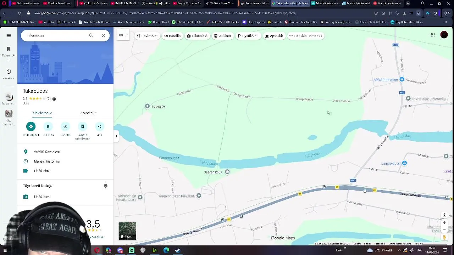Open the Google account avatar

point(444,35)
